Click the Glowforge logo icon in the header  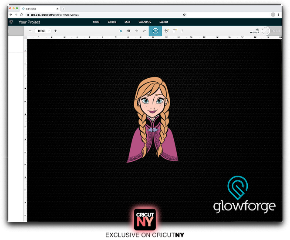click(x=11, y=22)
